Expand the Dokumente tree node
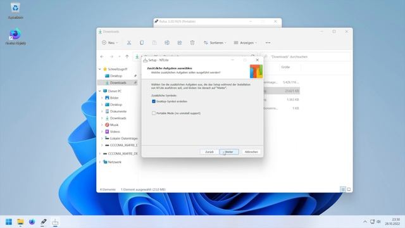Viewport: 405px width, 228px height. coord(102,111)
